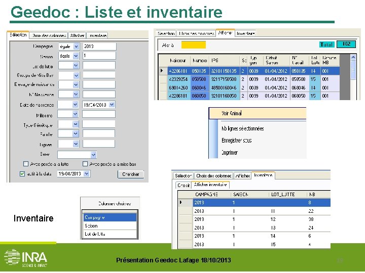Switch to Choix des colonnes tab in search panel
Screen dimensions: 365x273
coord(49,35)
